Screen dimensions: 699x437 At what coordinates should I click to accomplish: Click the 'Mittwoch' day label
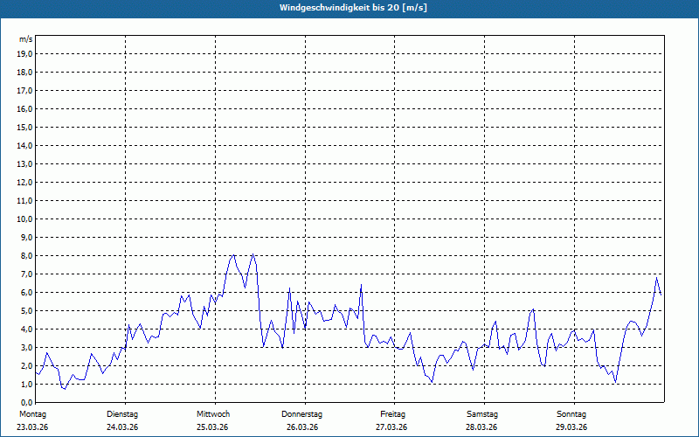pos(212,413)
